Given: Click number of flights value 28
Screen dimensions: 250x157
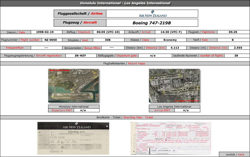Looking at the screenshot, I should (x=236, y=56).
